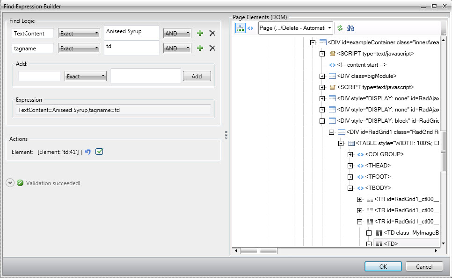Collapse the TBODY node

coord(350,188)
